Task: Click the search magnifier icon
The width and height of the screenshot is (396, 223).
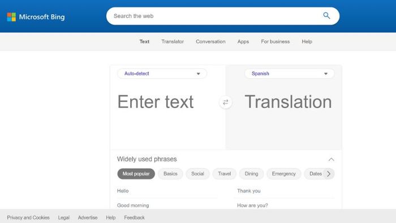Action: pyautogui.click(x=326, y=16)
